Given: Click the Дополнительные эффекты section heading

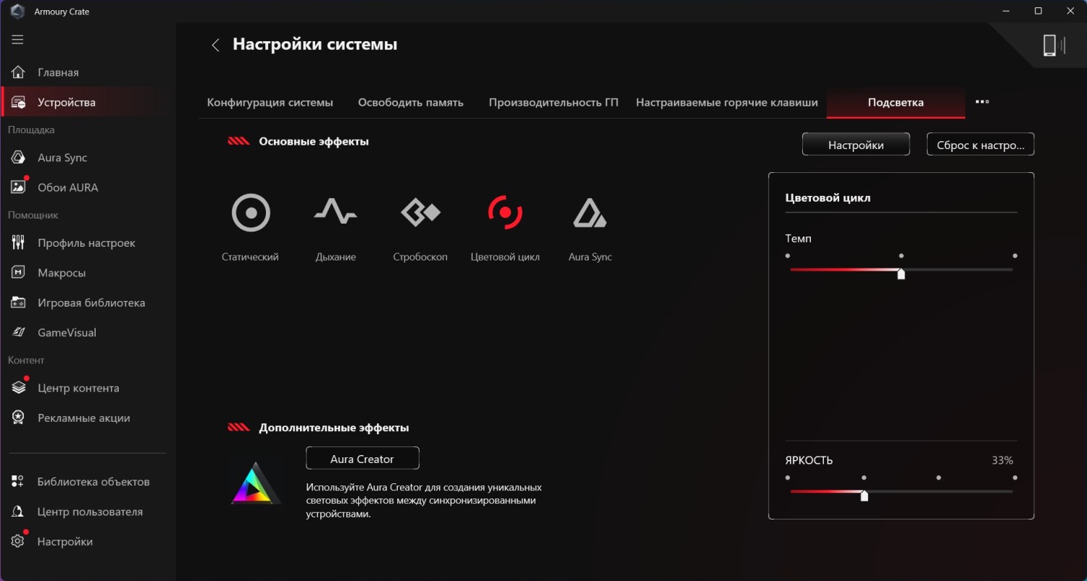Looking at the screenshot, I should point(334,428).
